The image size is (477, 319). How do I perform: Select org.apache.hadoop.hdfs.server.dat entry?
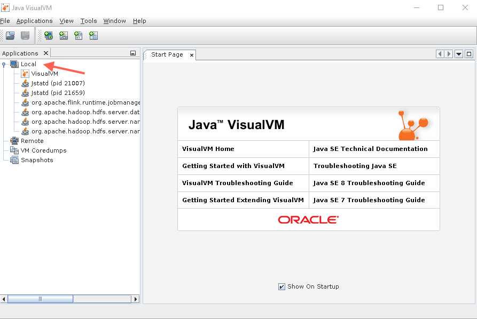[85, 112]
